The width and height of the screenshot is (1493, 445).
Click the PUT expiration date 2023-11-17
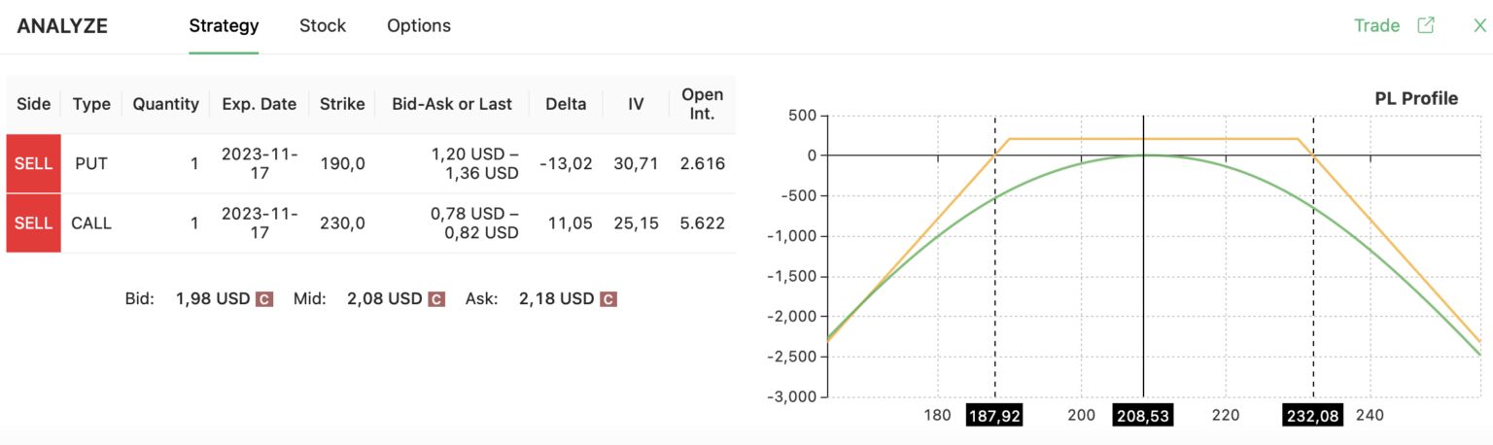pos(260,164)
